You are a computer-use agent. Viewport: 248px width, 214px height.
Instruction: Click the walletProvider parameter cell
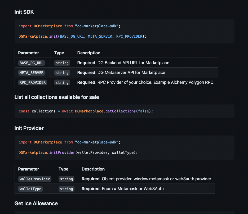(x=35, y=179)
